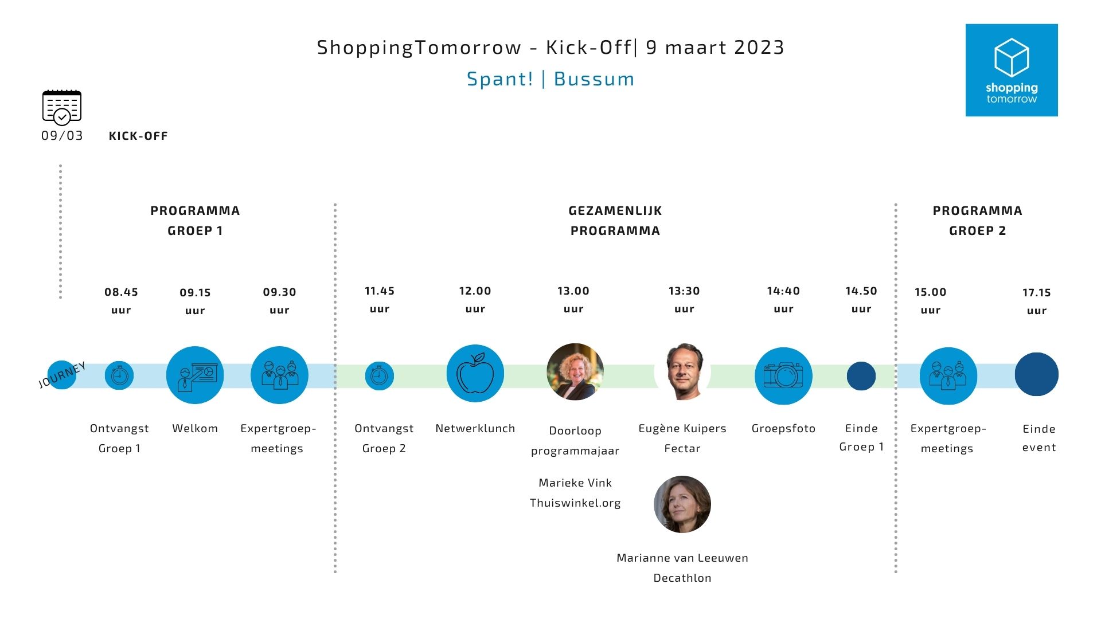Click the Thuiswinkel.org text
The height and width of the screenshot is (619, 1101).
click(575, 503)
